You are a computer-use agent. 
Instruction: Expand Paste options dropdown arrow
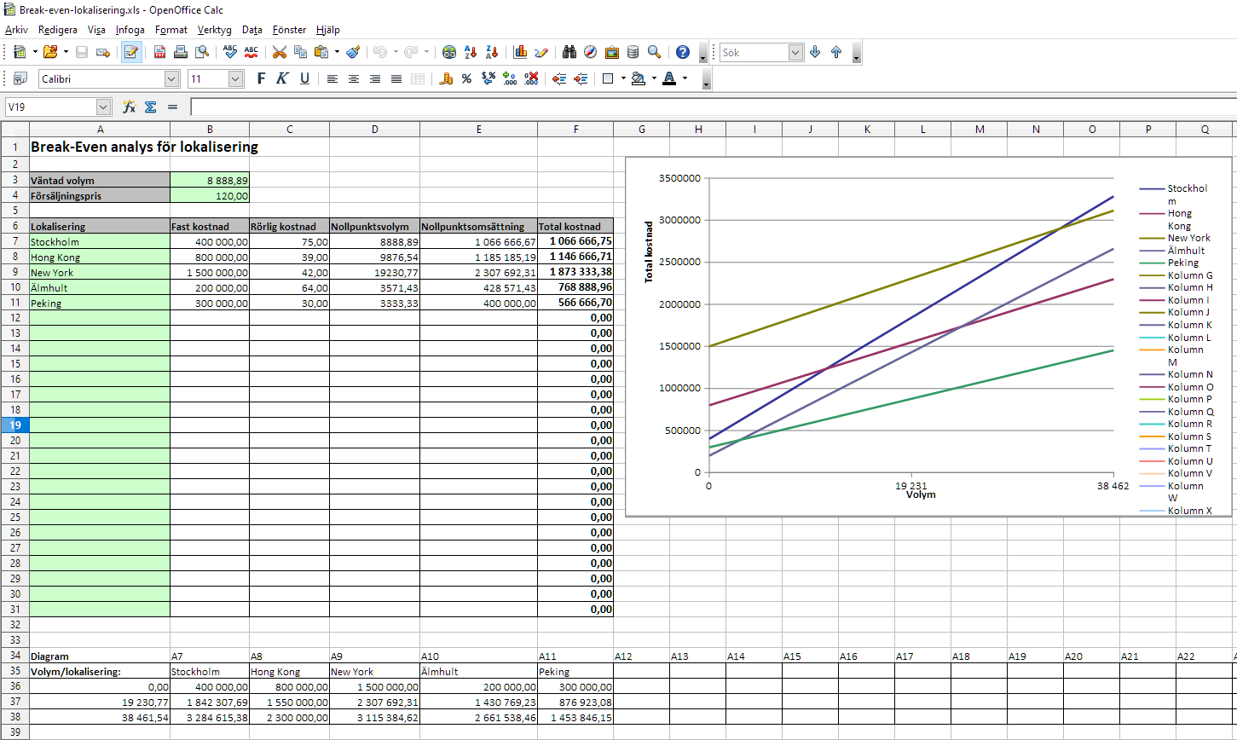click(x=337, y=52)
